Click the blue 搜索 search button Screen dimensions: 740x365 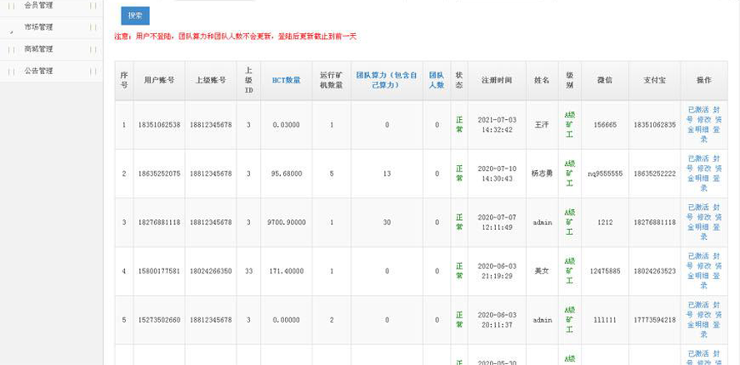coord(136,16)
